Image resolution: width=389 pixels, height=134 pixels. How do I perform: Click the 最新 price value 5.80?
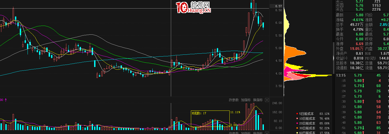[x=359, y=15]
